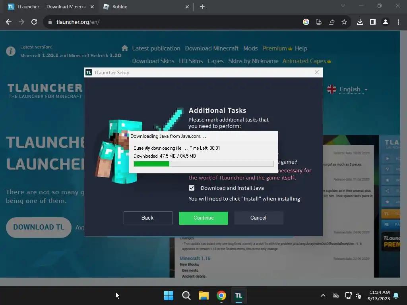
Task: Toggle Chrome side panel icon
Action: pos(373,22)
